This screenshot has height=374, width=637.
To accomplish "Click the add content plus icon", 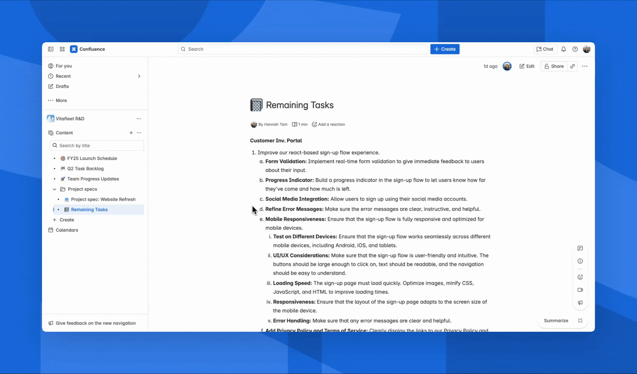I will click(131, 133).
